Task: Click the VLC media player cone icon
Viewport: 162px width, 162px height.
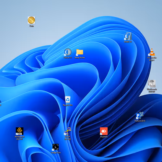Action: pyautogui.click(x=152, y=52)
